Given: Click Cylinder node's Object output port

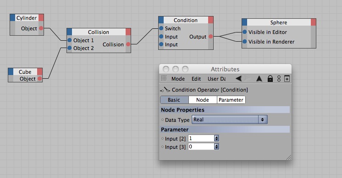Looking at the screenshot, I should coord(41,28).
